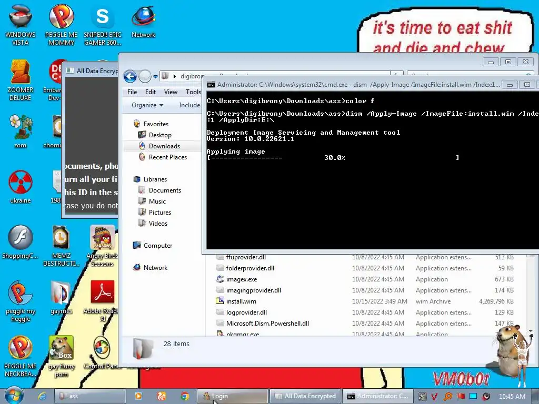
Task: Open the MEMZ DESTRUCTI... desktop icon
Action: [x=61, y=246]
